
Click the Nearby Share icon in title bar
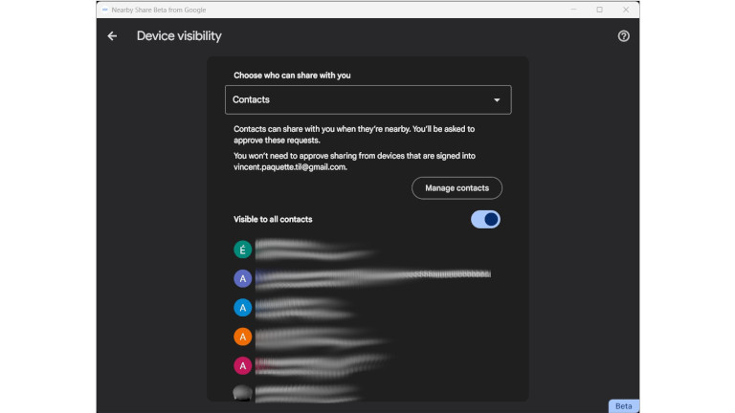click(x=105, y=10)
